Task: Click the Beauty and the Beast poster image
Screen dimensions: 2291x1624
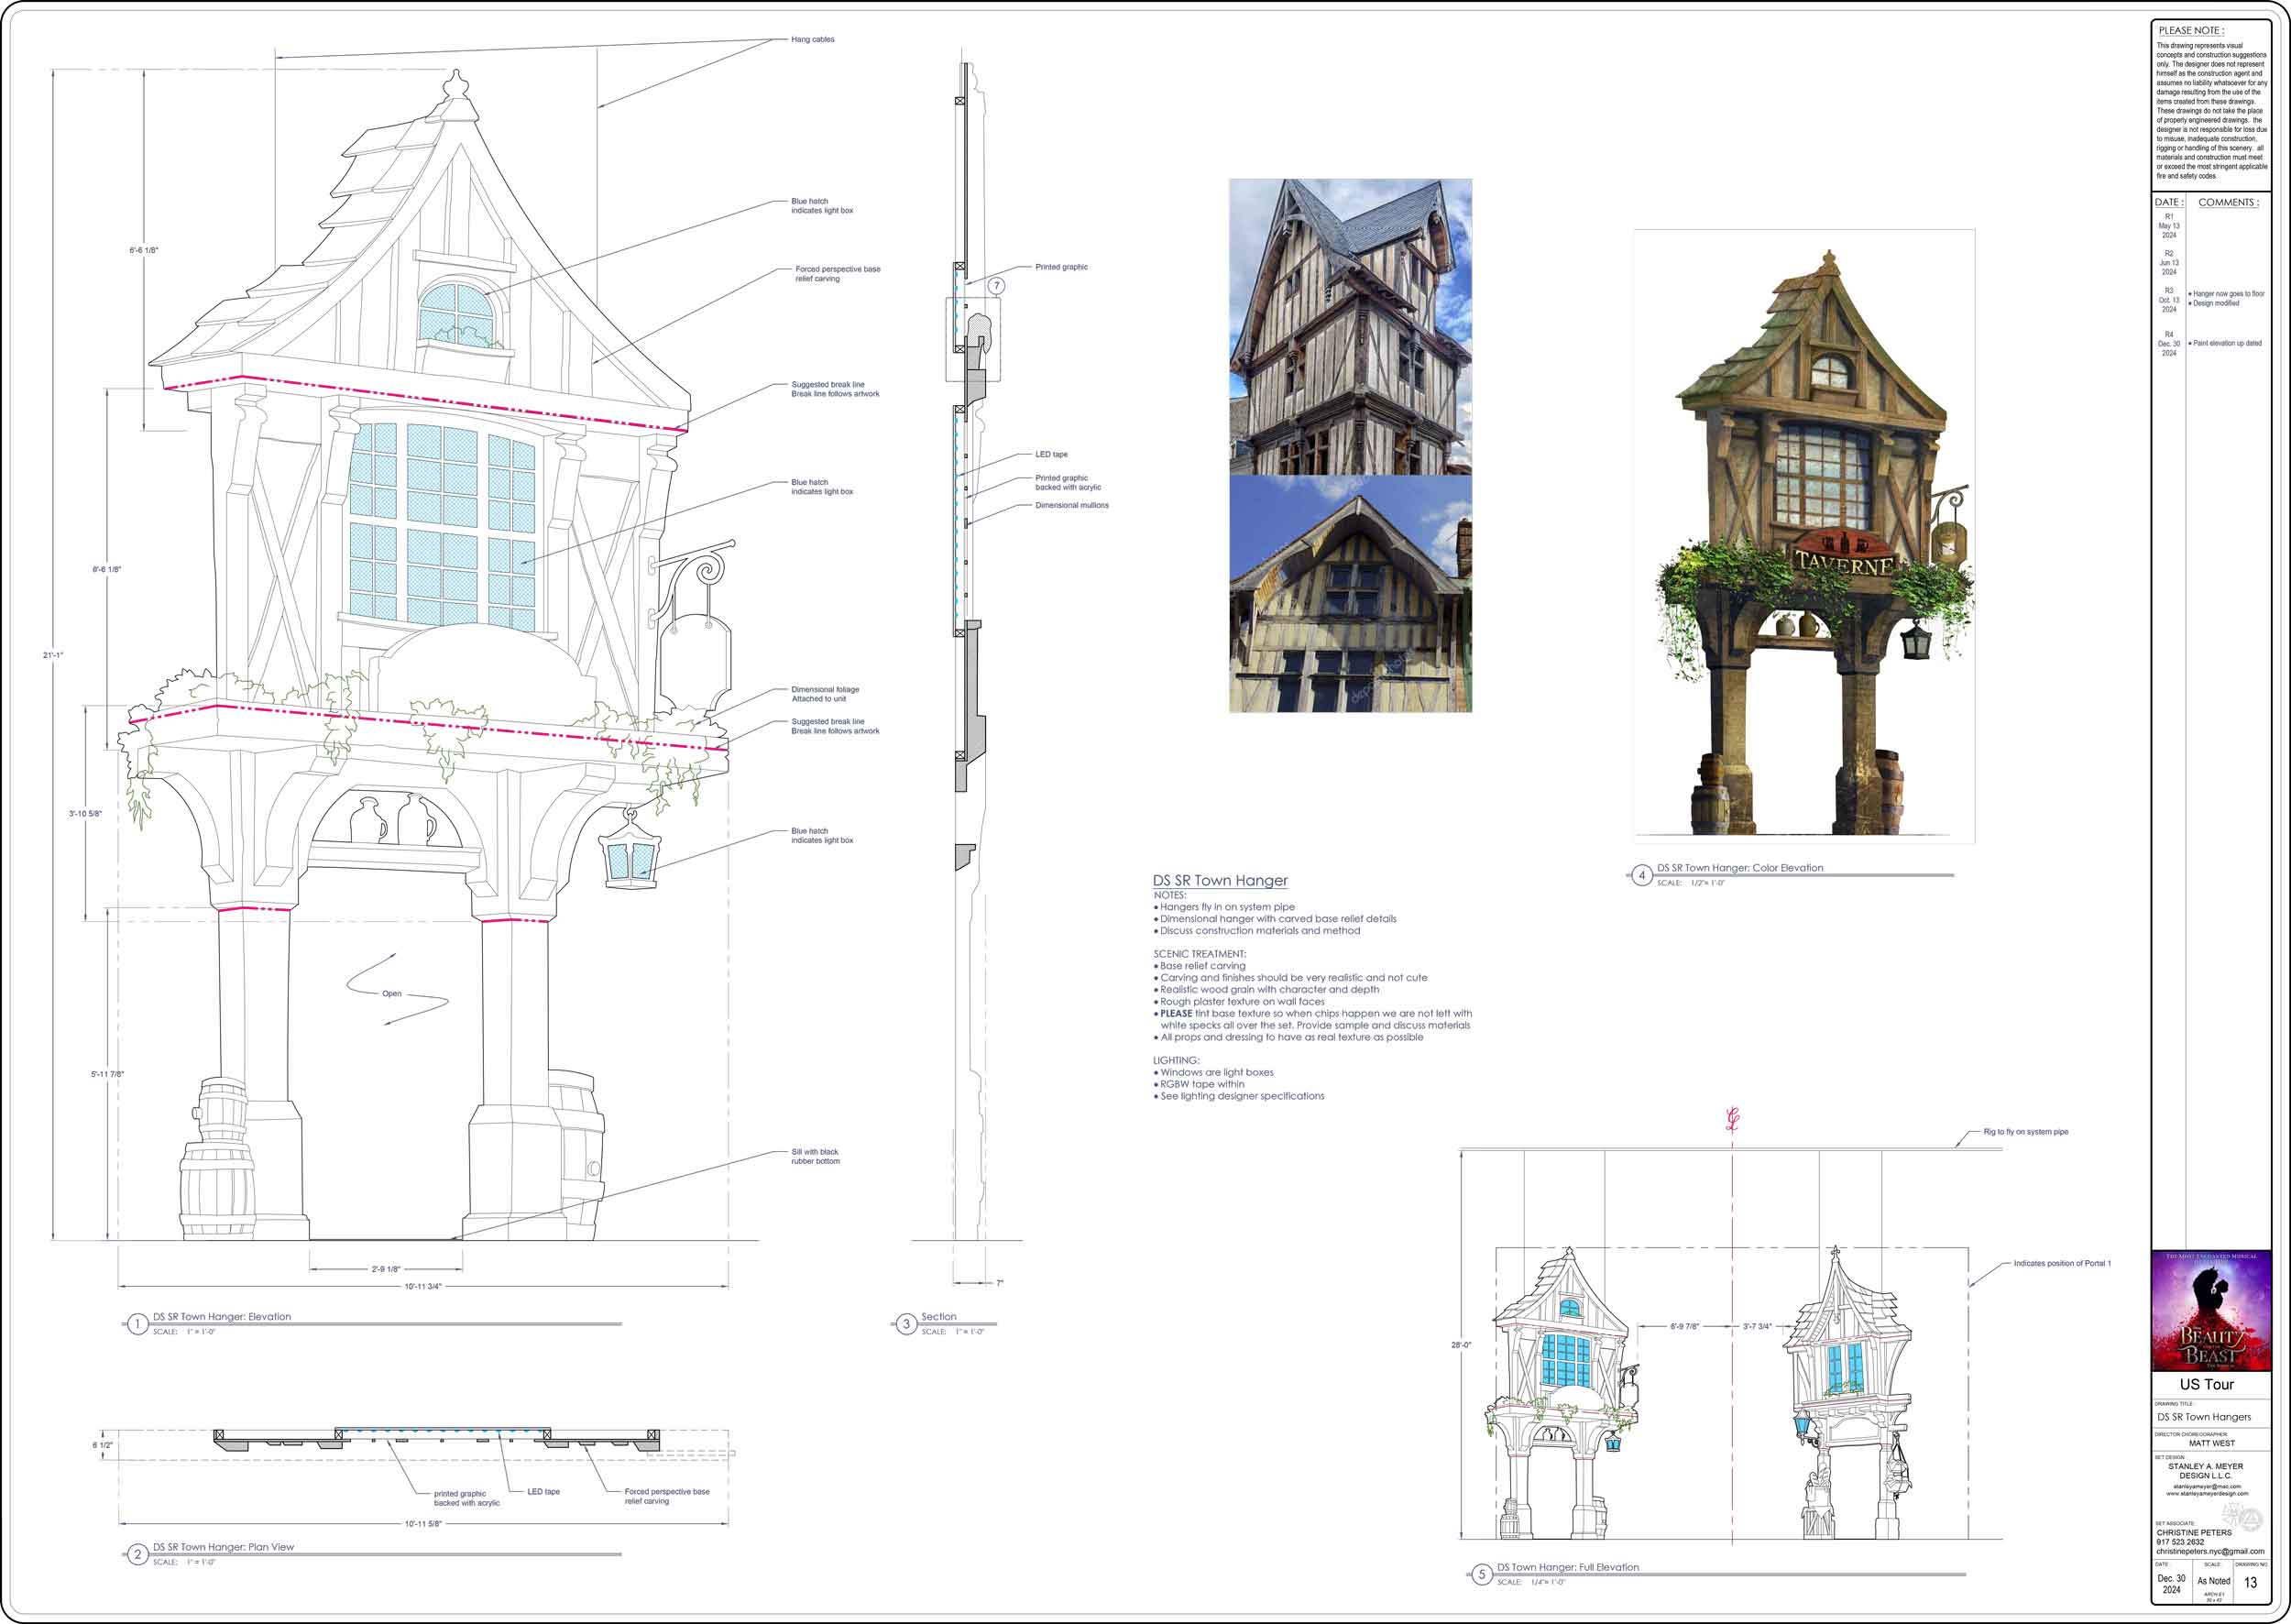Action: tap(2211, 1310)
